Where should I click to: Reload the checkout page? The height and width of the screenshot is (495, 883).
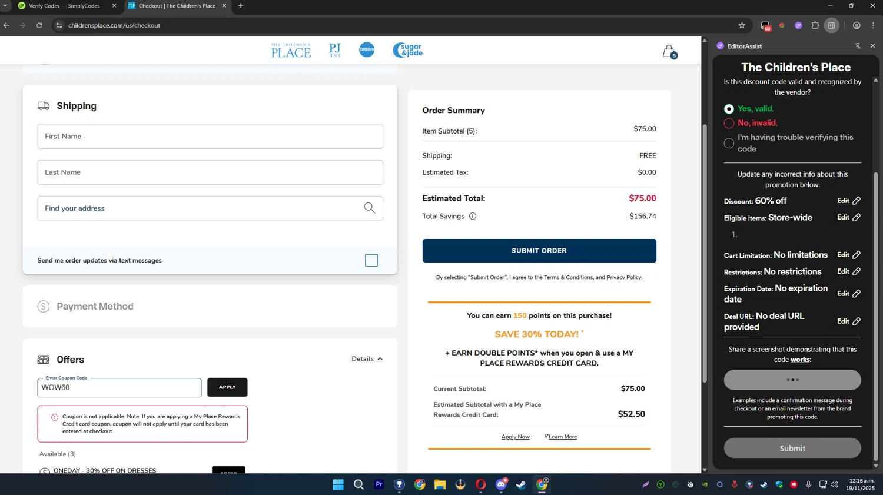[39, 25]
